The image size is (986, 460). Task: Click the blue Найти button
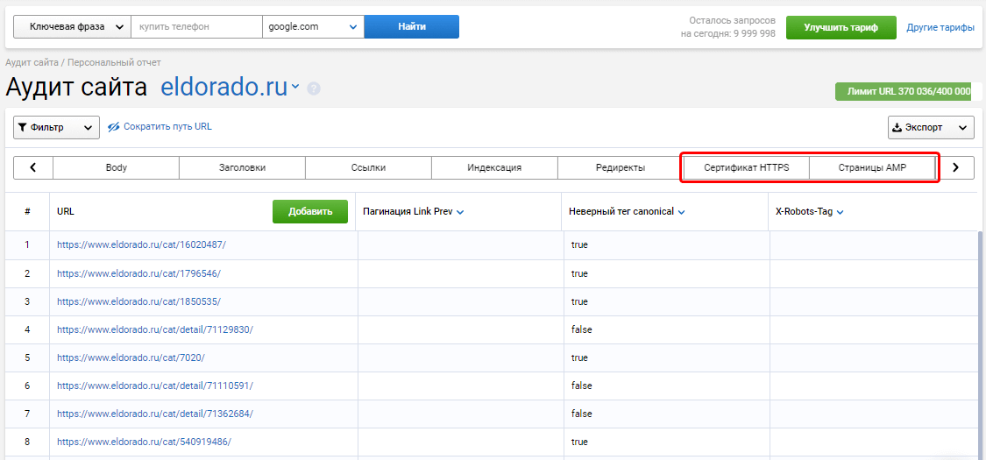[412, 26]
